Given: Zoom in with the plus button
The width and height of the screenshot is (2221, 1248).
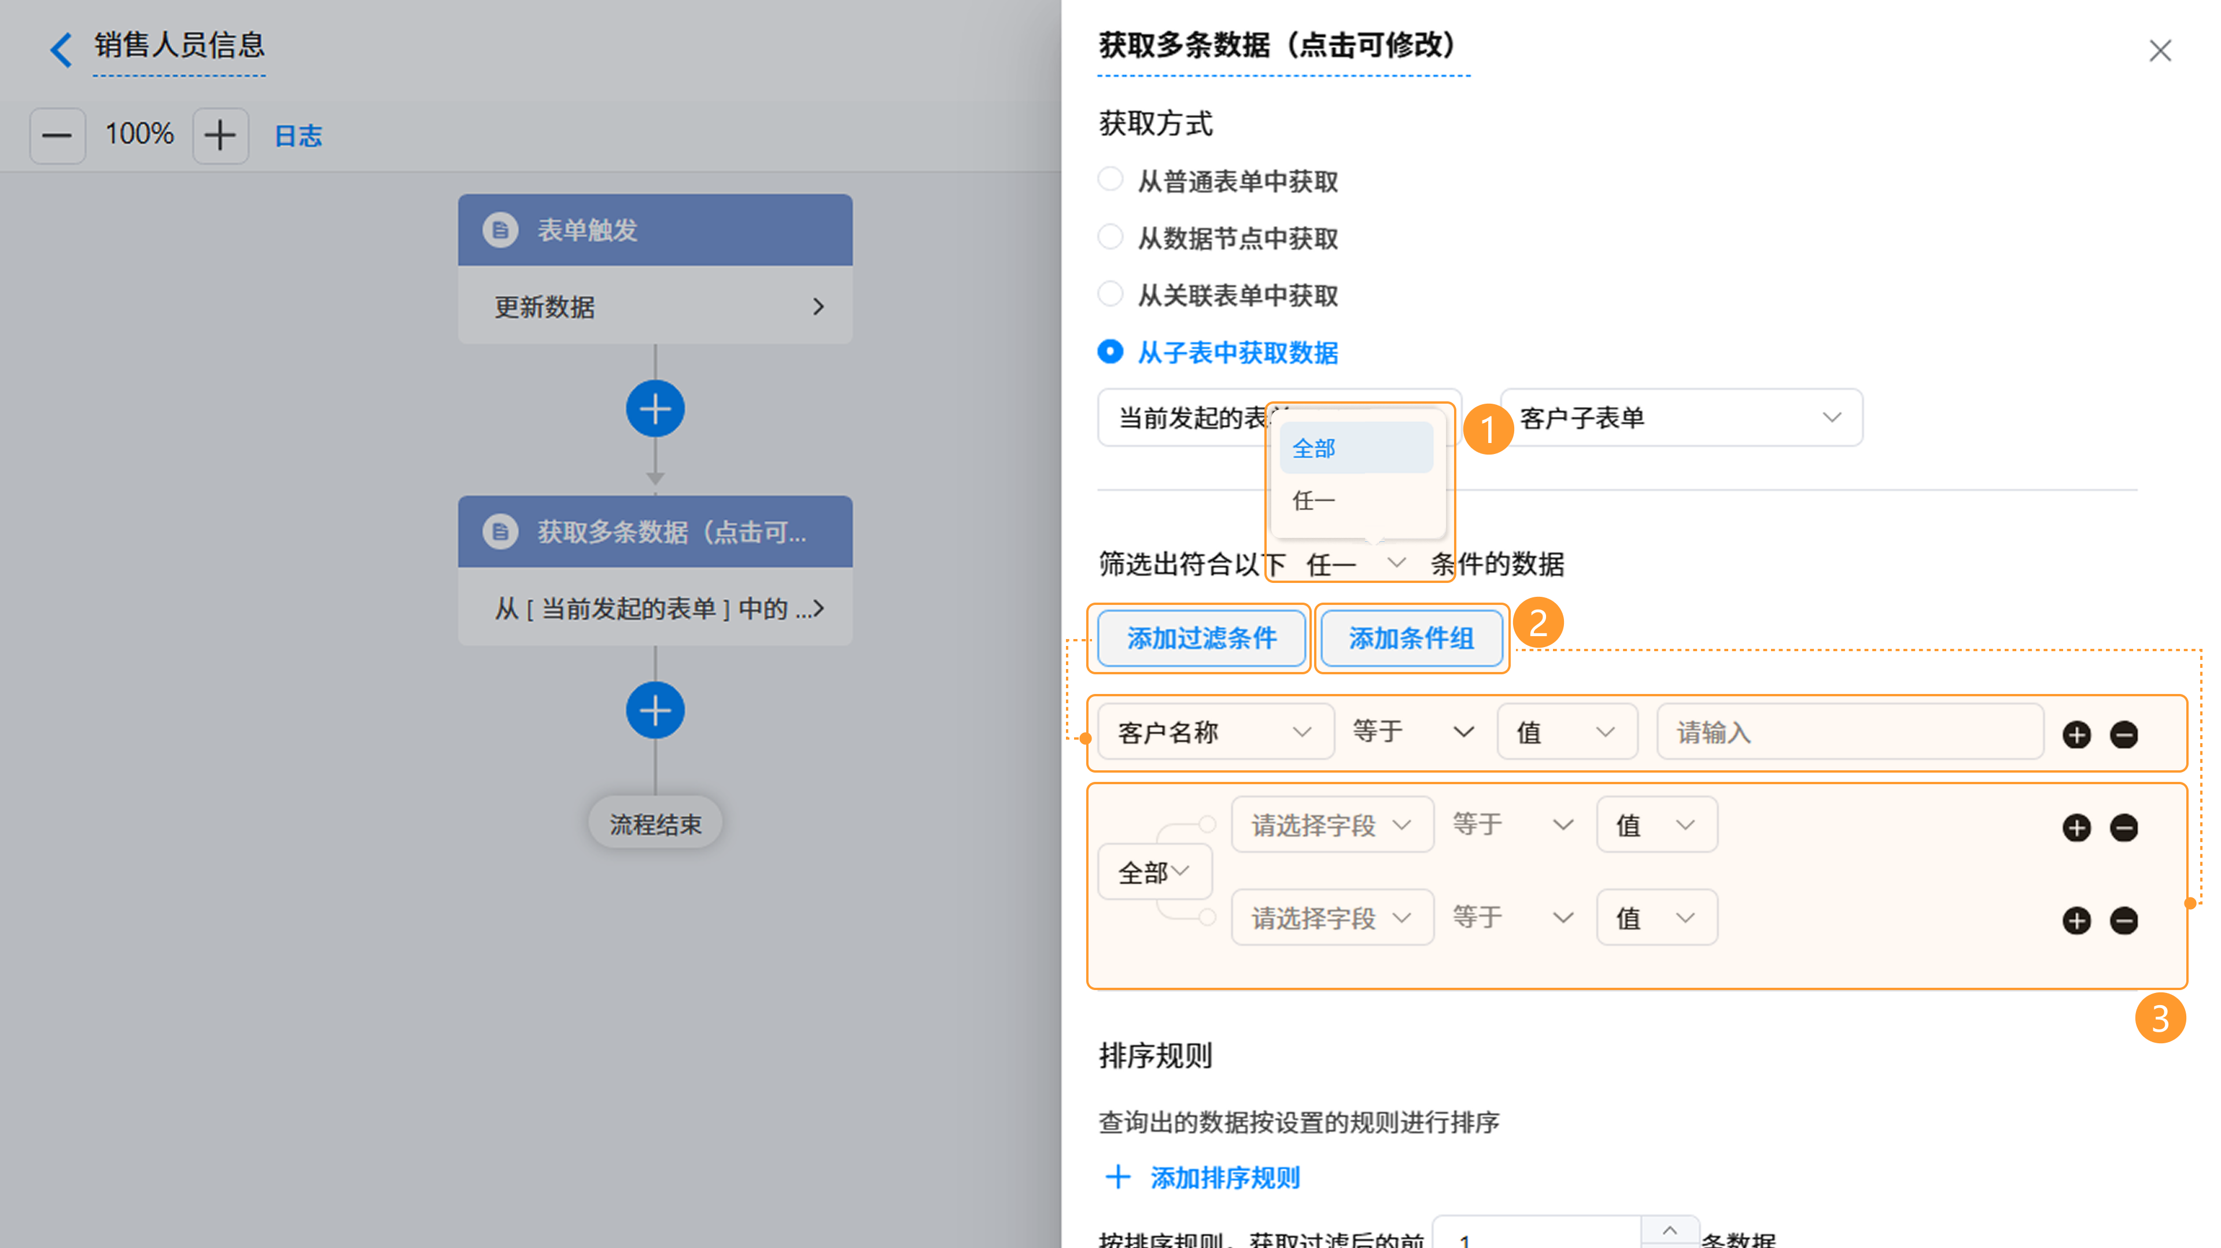Looking at the screenshot, I should pyautogui.click(x=221, y=135).
